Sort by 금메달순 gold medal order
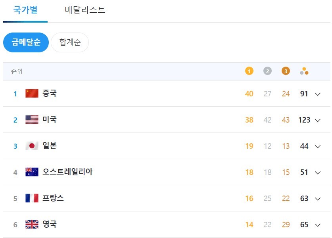Viewport: 332px width, 238px height. click(x=26, y=42)
